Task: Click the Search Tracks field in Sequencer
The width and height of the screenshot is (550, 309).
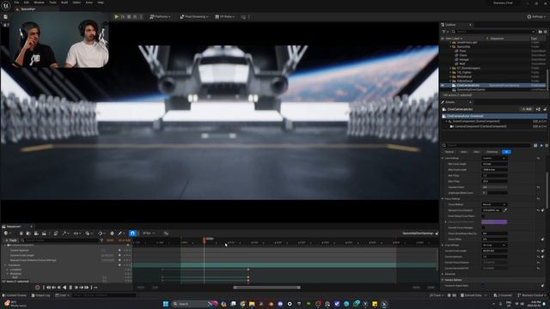Action: point(59,240)
